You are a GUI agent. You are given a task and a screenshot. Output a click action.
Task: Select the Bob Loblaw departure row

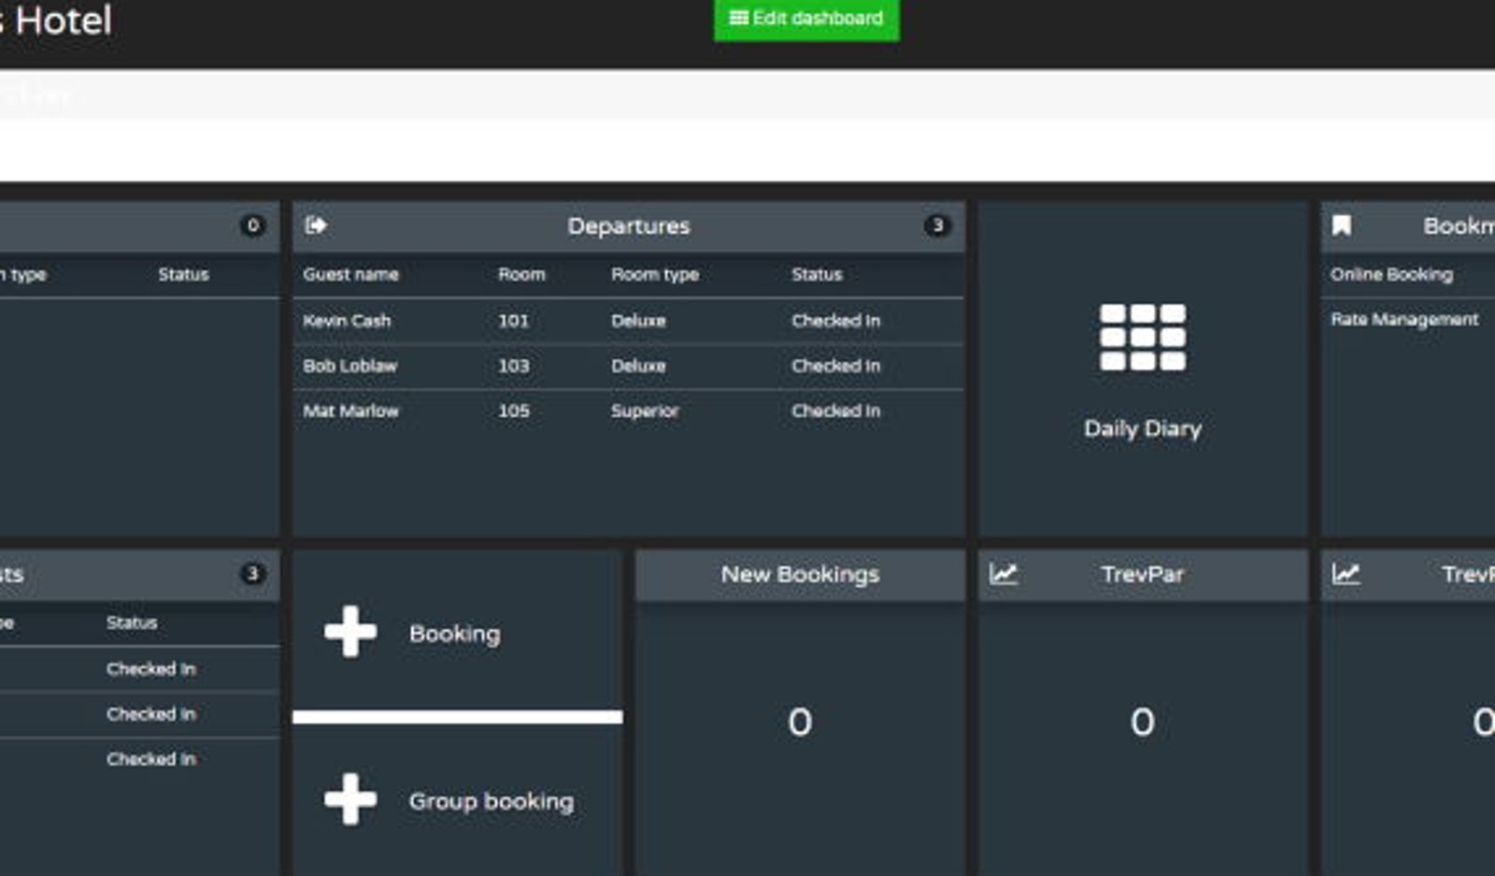(x=628, y=366)
